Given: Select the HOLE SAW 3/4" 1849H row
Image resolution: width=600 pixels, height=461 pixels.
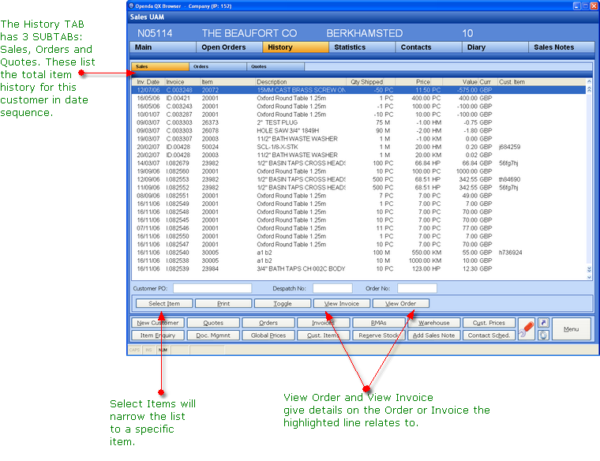Looking at the screenshot, I should pos(358,131).
